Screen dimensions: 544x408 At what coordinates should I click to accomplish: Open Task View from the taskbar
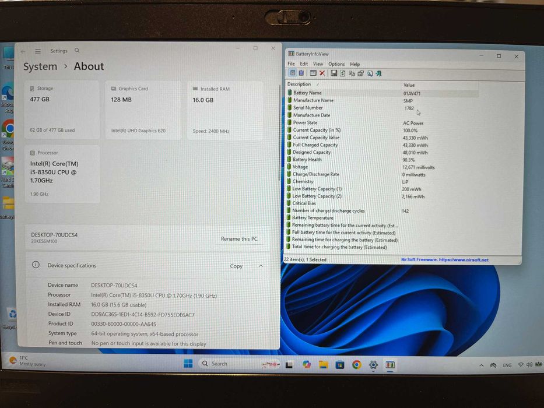click(x=289, y=365)
